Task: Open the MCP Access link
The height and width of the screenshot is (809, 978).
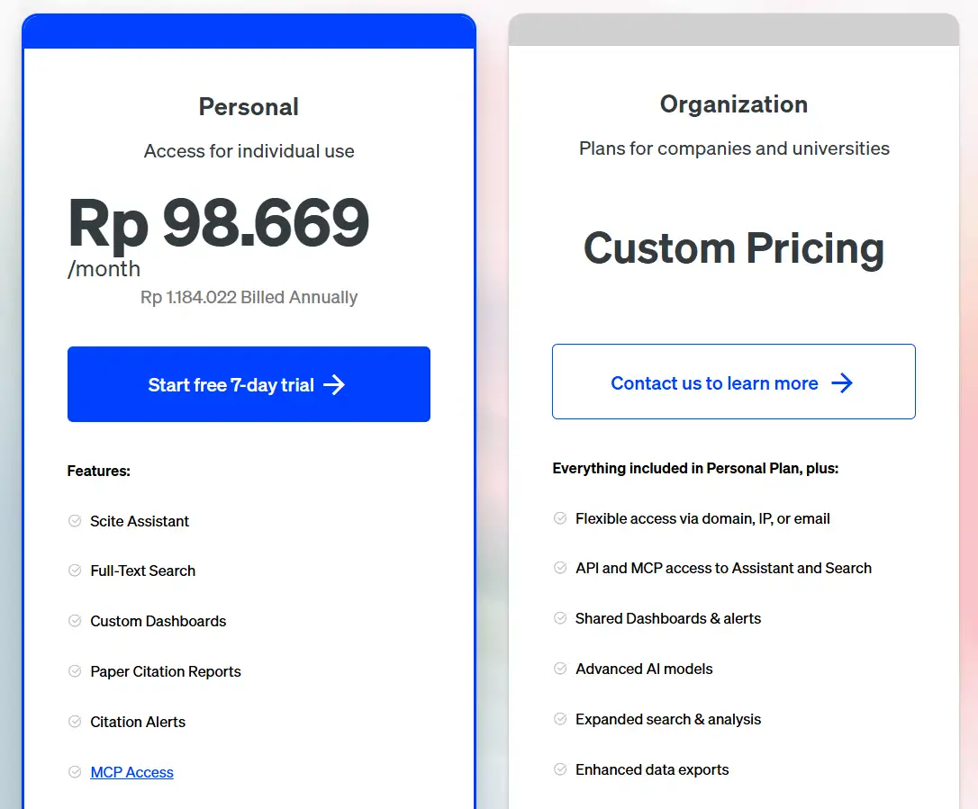Action: pos(131,772)
